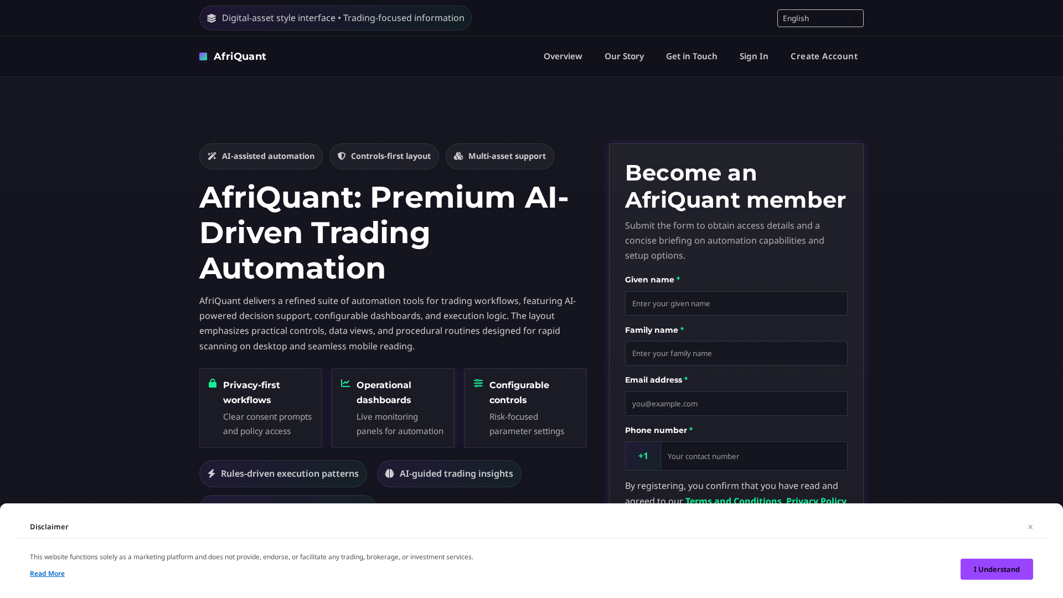Image resolution: width=1063 pixels, height=598 pixels.
Task: Follow the Read More disclaimer link
Action: pyautogui.click(x=47, y=574)
